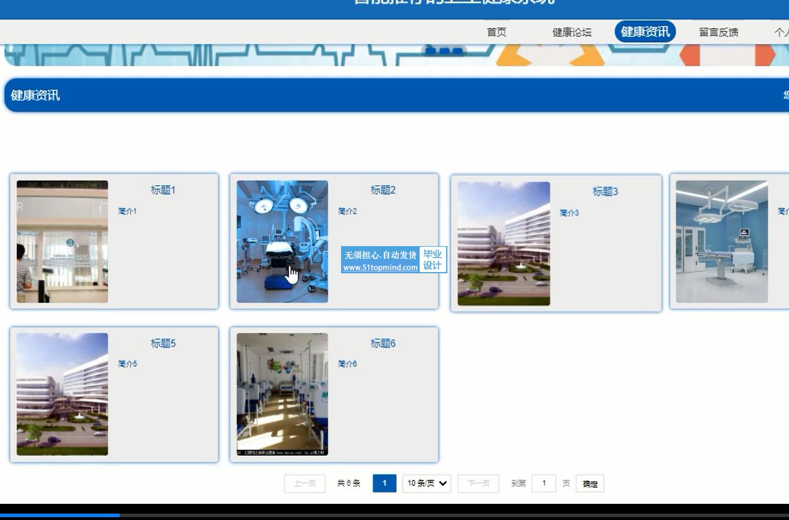Click the 简介1 summary text
Screen dimensions: 789x520
[127, 211]
